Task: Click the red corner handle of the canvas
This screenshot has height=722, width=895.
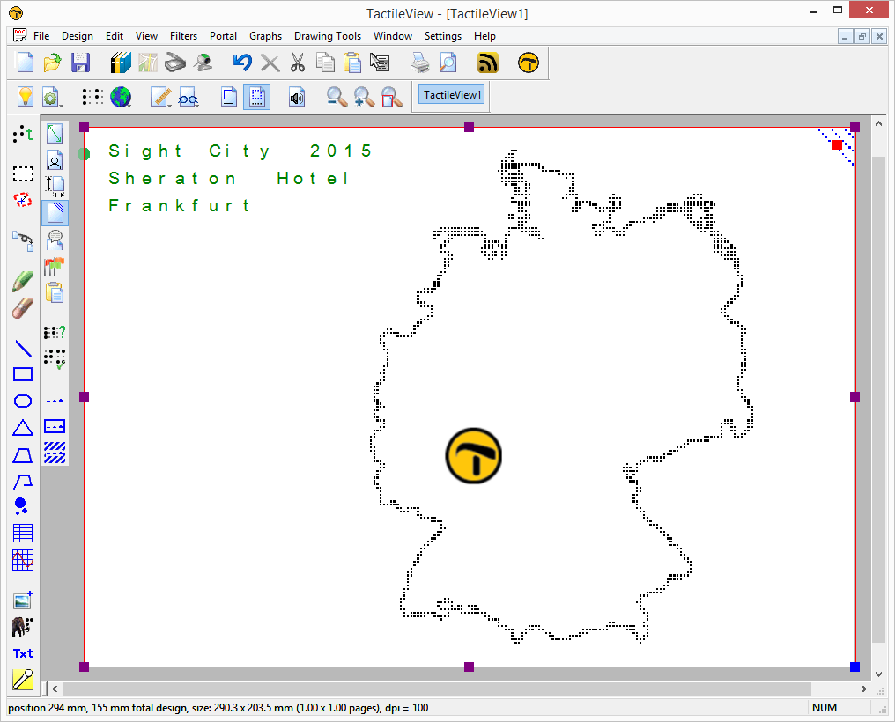Action: coord(837,144)
